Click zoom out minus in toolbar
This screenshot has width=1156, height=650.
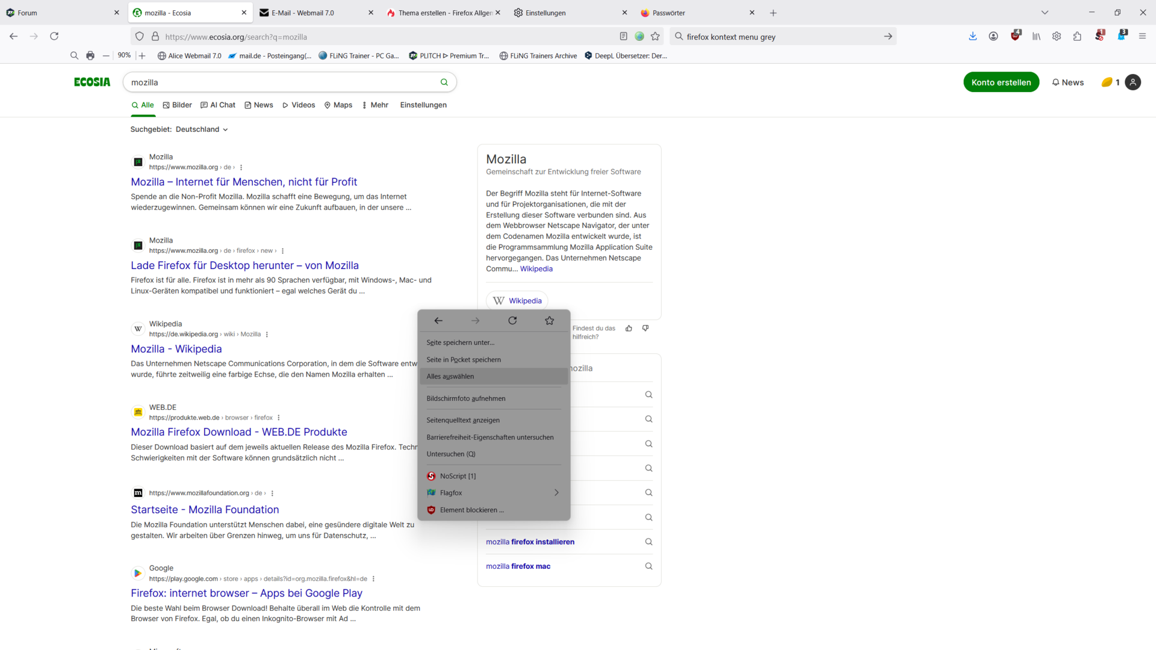click(x=106, y=56)
